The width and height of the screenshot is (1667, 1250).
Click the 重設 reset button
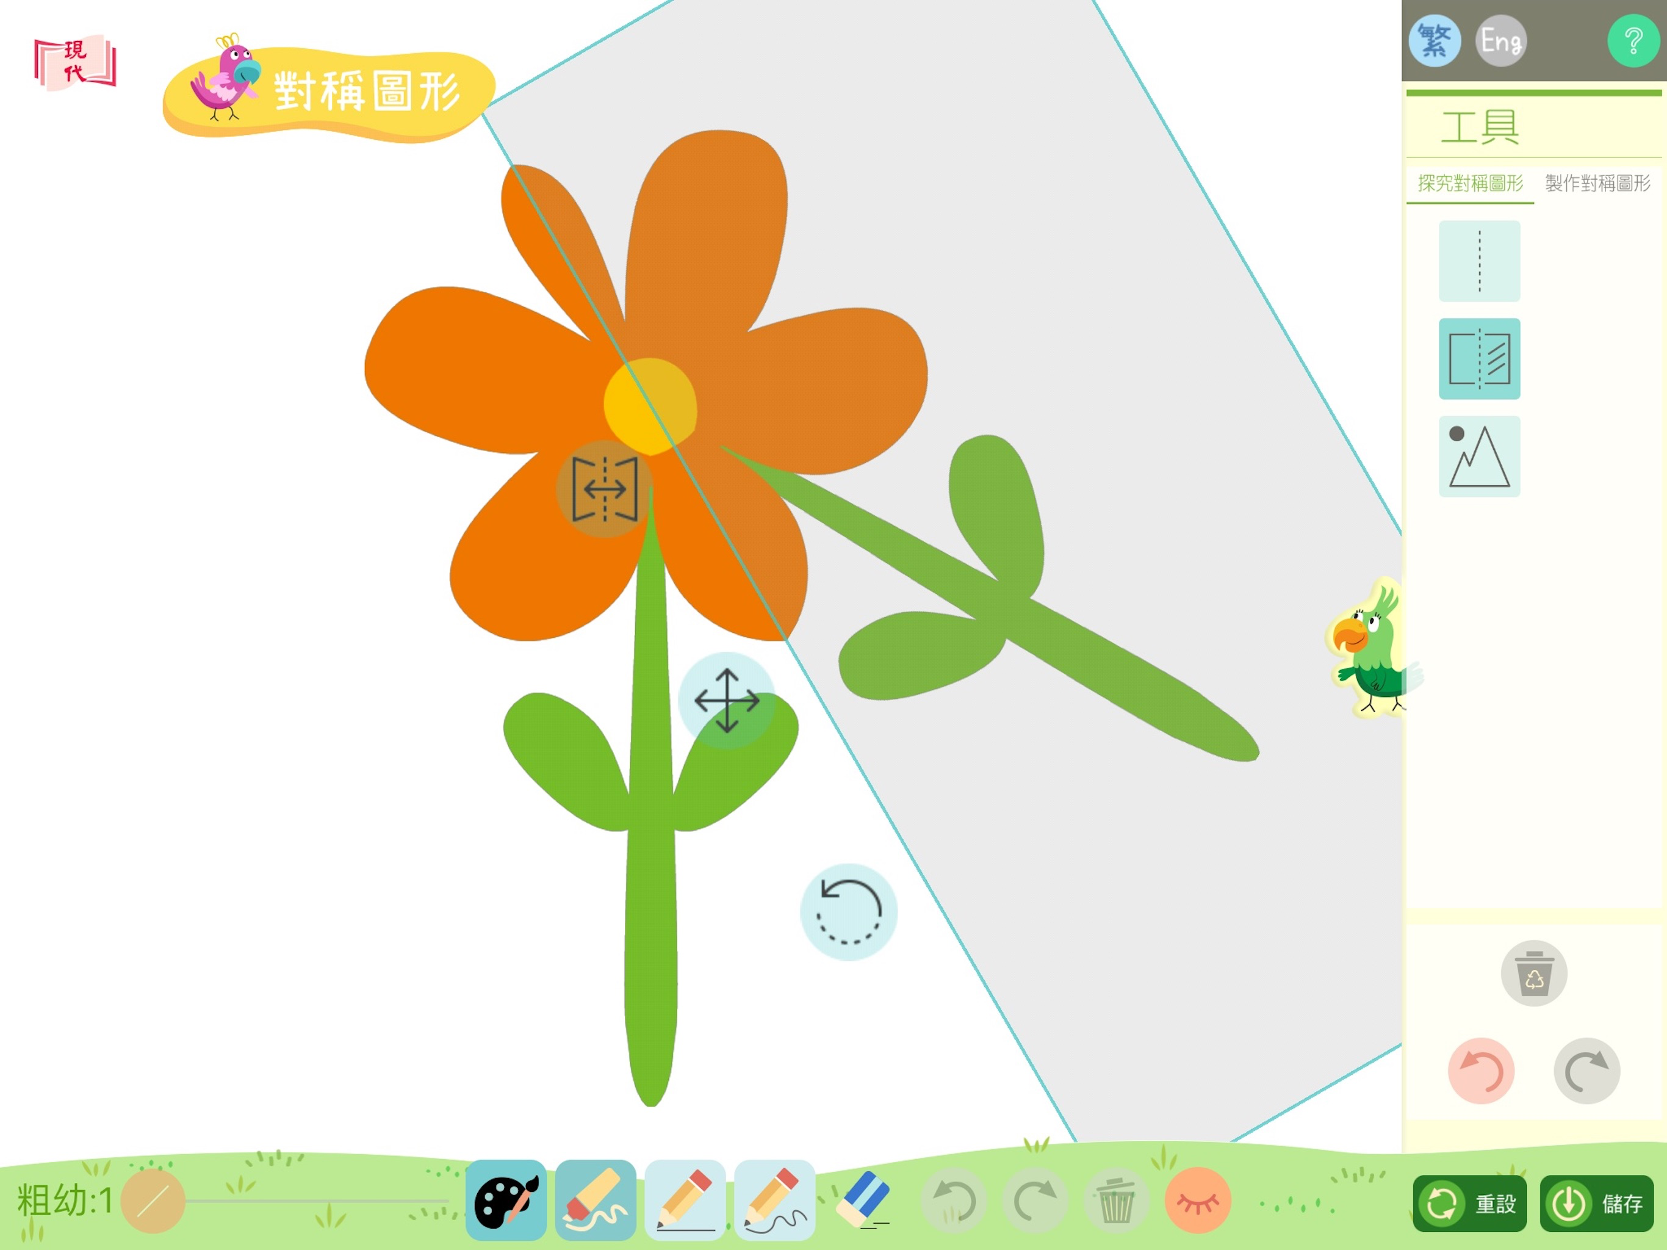pos(1469,1203)
